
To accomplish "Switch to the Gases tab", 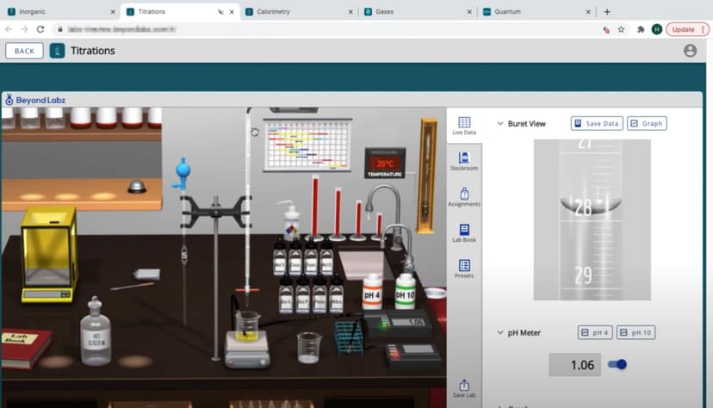I will click(x=418, y=12).
